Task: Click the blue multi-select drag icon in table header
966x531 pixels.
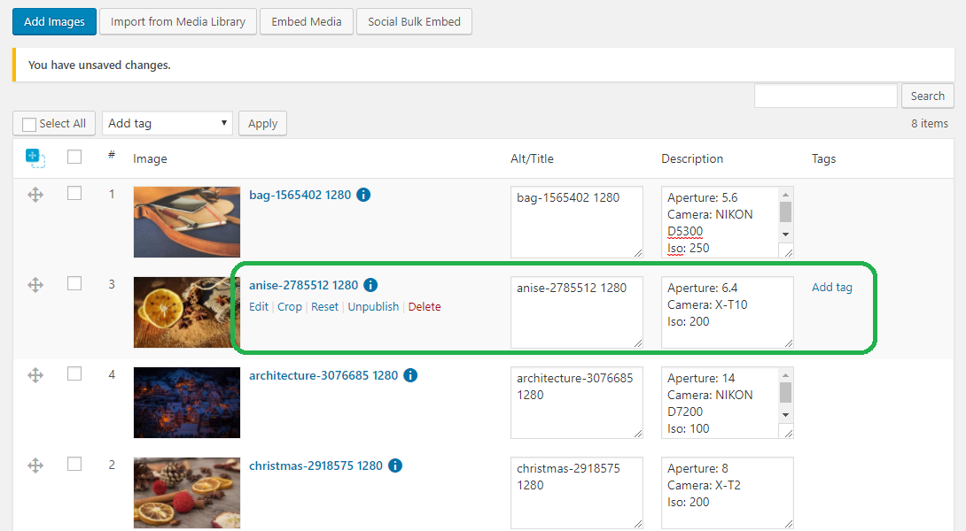Action: click(x=35, y=158)
